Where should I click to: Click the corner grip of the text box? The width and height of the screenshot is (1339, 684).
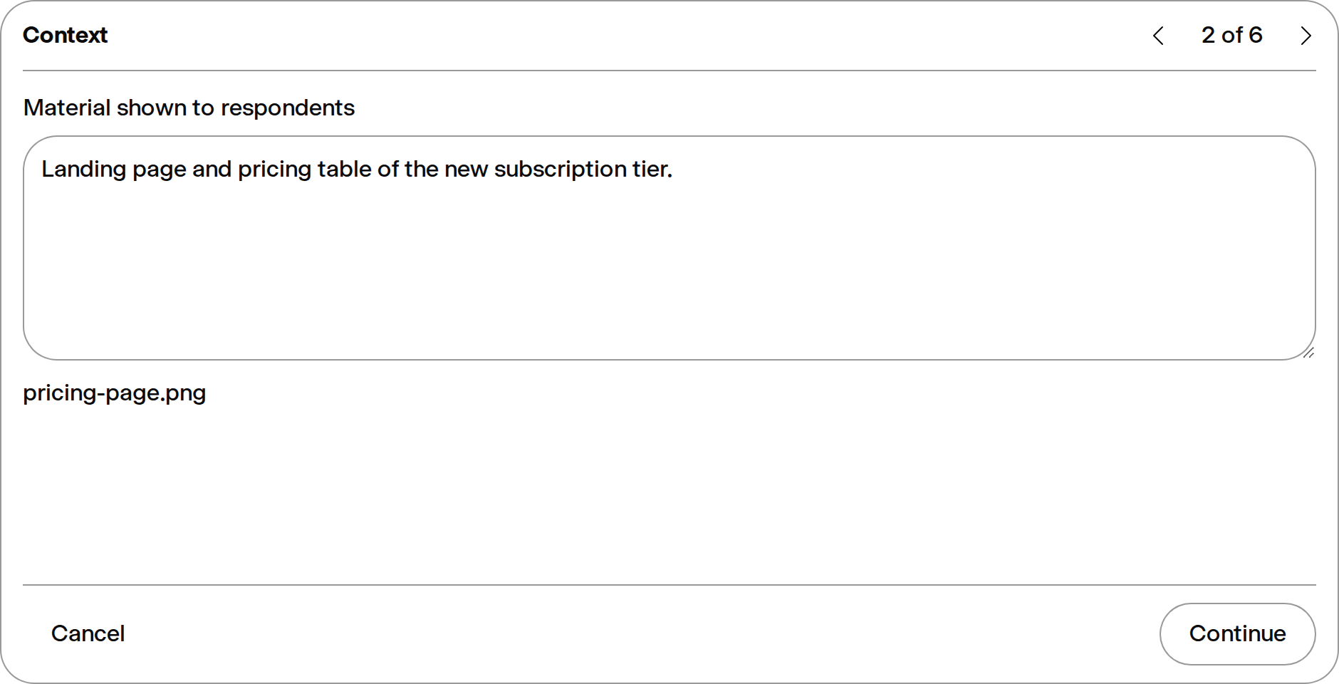(1308, 353)
